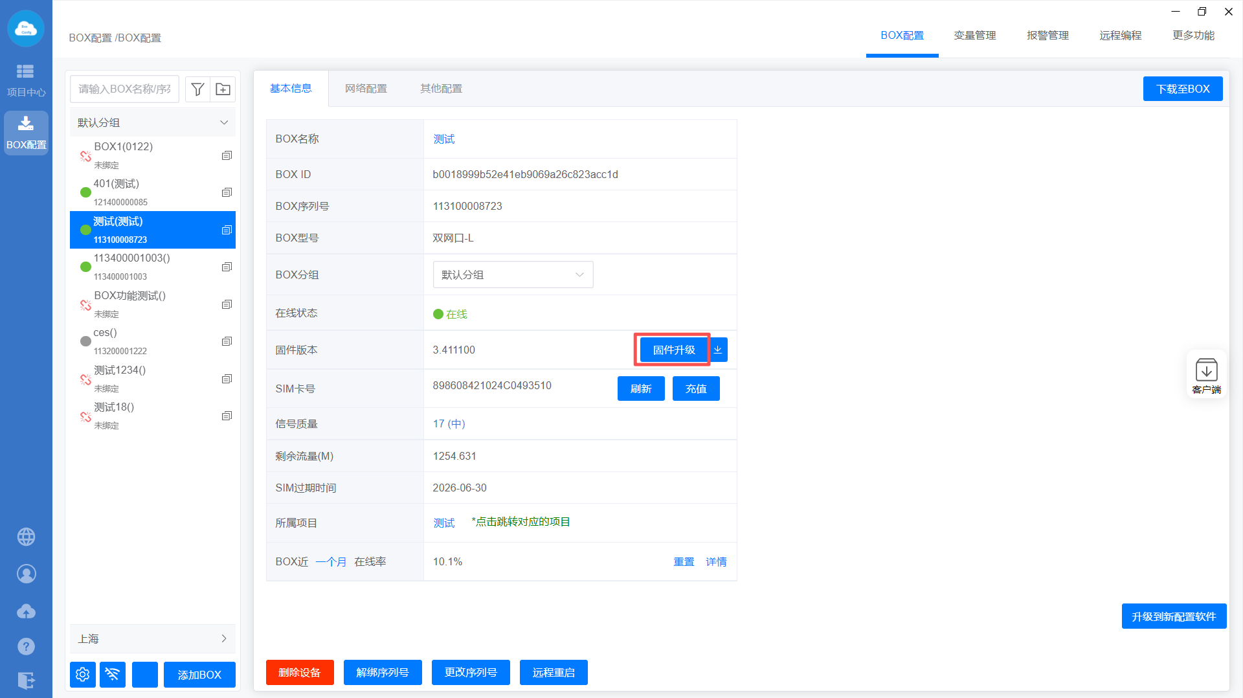Click the BOX name search field
The width and height of the screenshot is (1243, 698).
(x=125, y=89)
